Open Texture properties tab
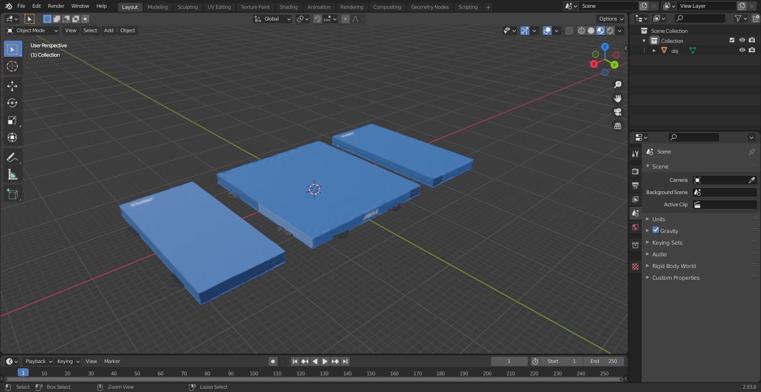Screen dimensions: 761x392 (x=635, y=266)
